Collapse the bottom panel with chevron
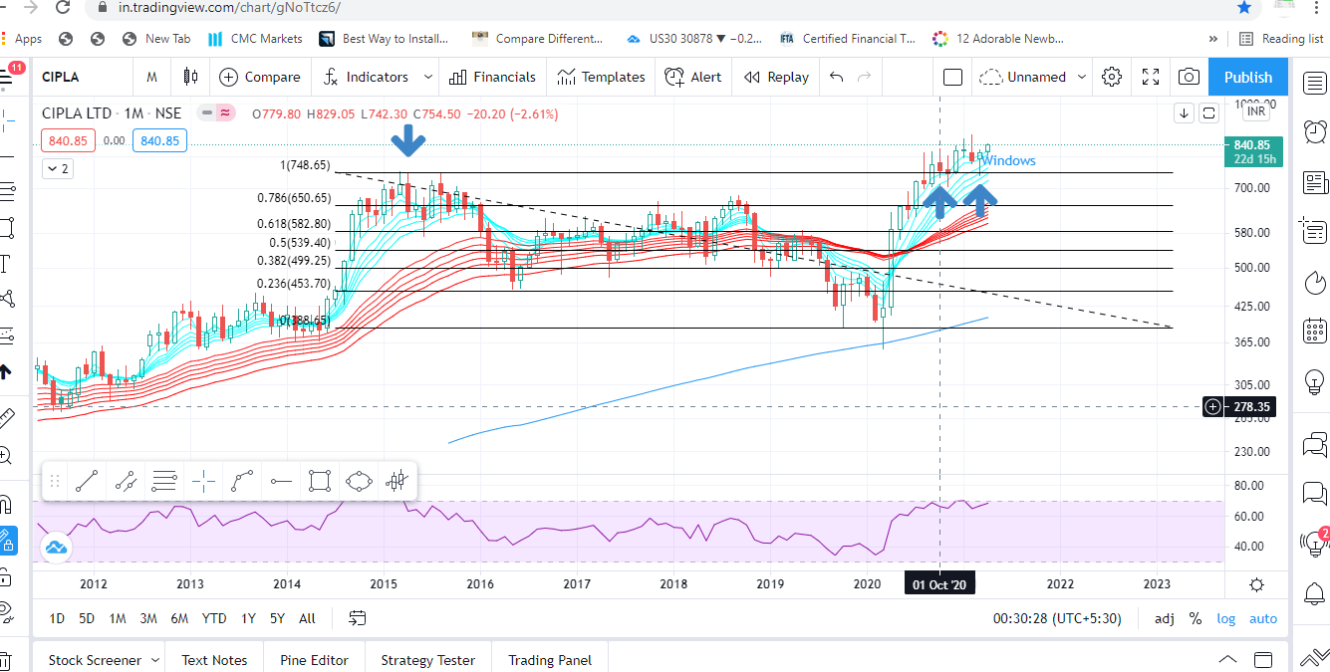Viewport: 1330px width, 672px height. [1228, 660]
